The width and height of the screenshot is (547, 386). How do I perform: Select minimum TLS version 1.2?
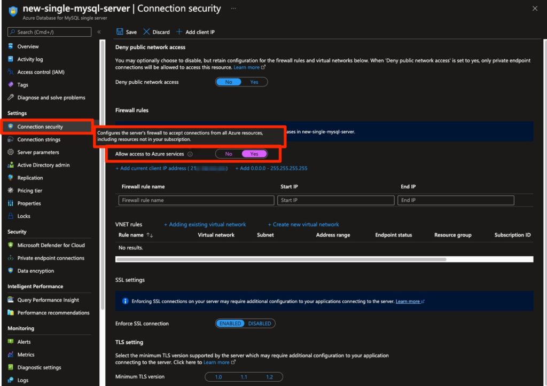point(269,376)
